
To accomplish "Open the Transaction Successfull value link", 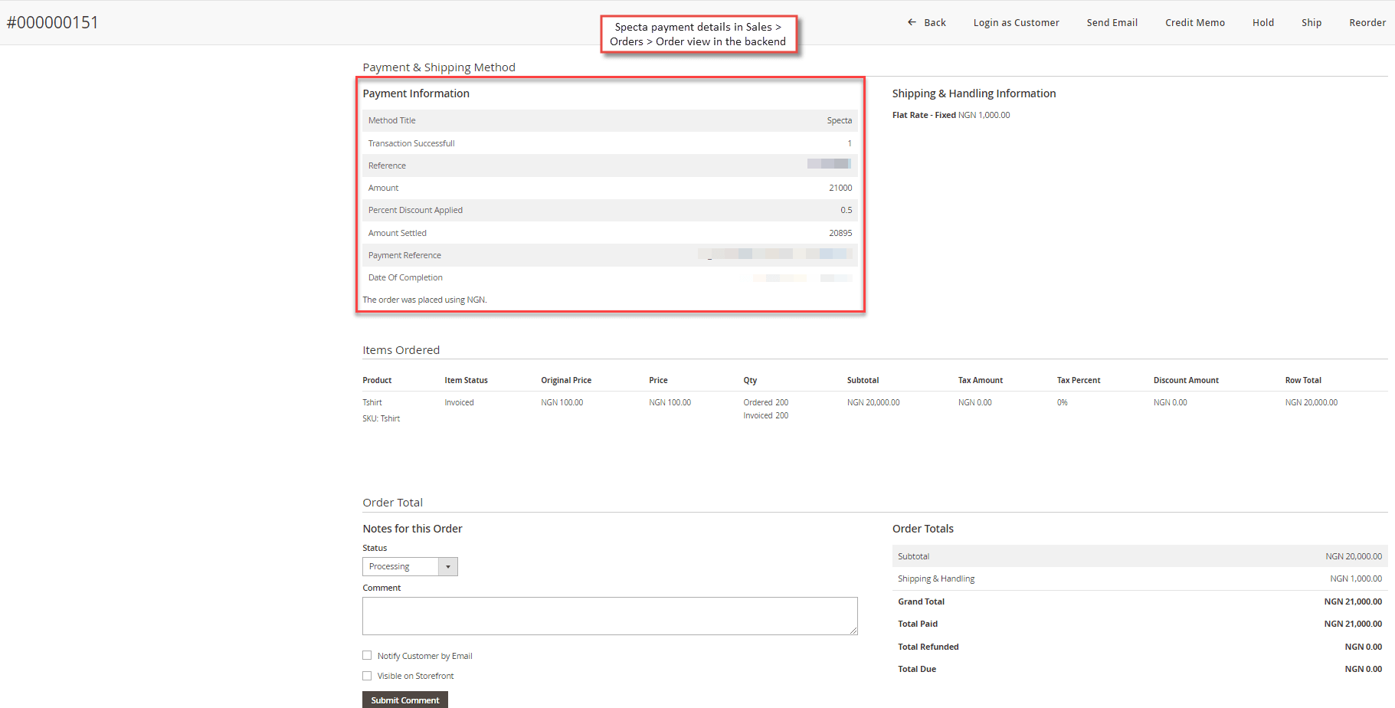I will (x=849, y=143).
